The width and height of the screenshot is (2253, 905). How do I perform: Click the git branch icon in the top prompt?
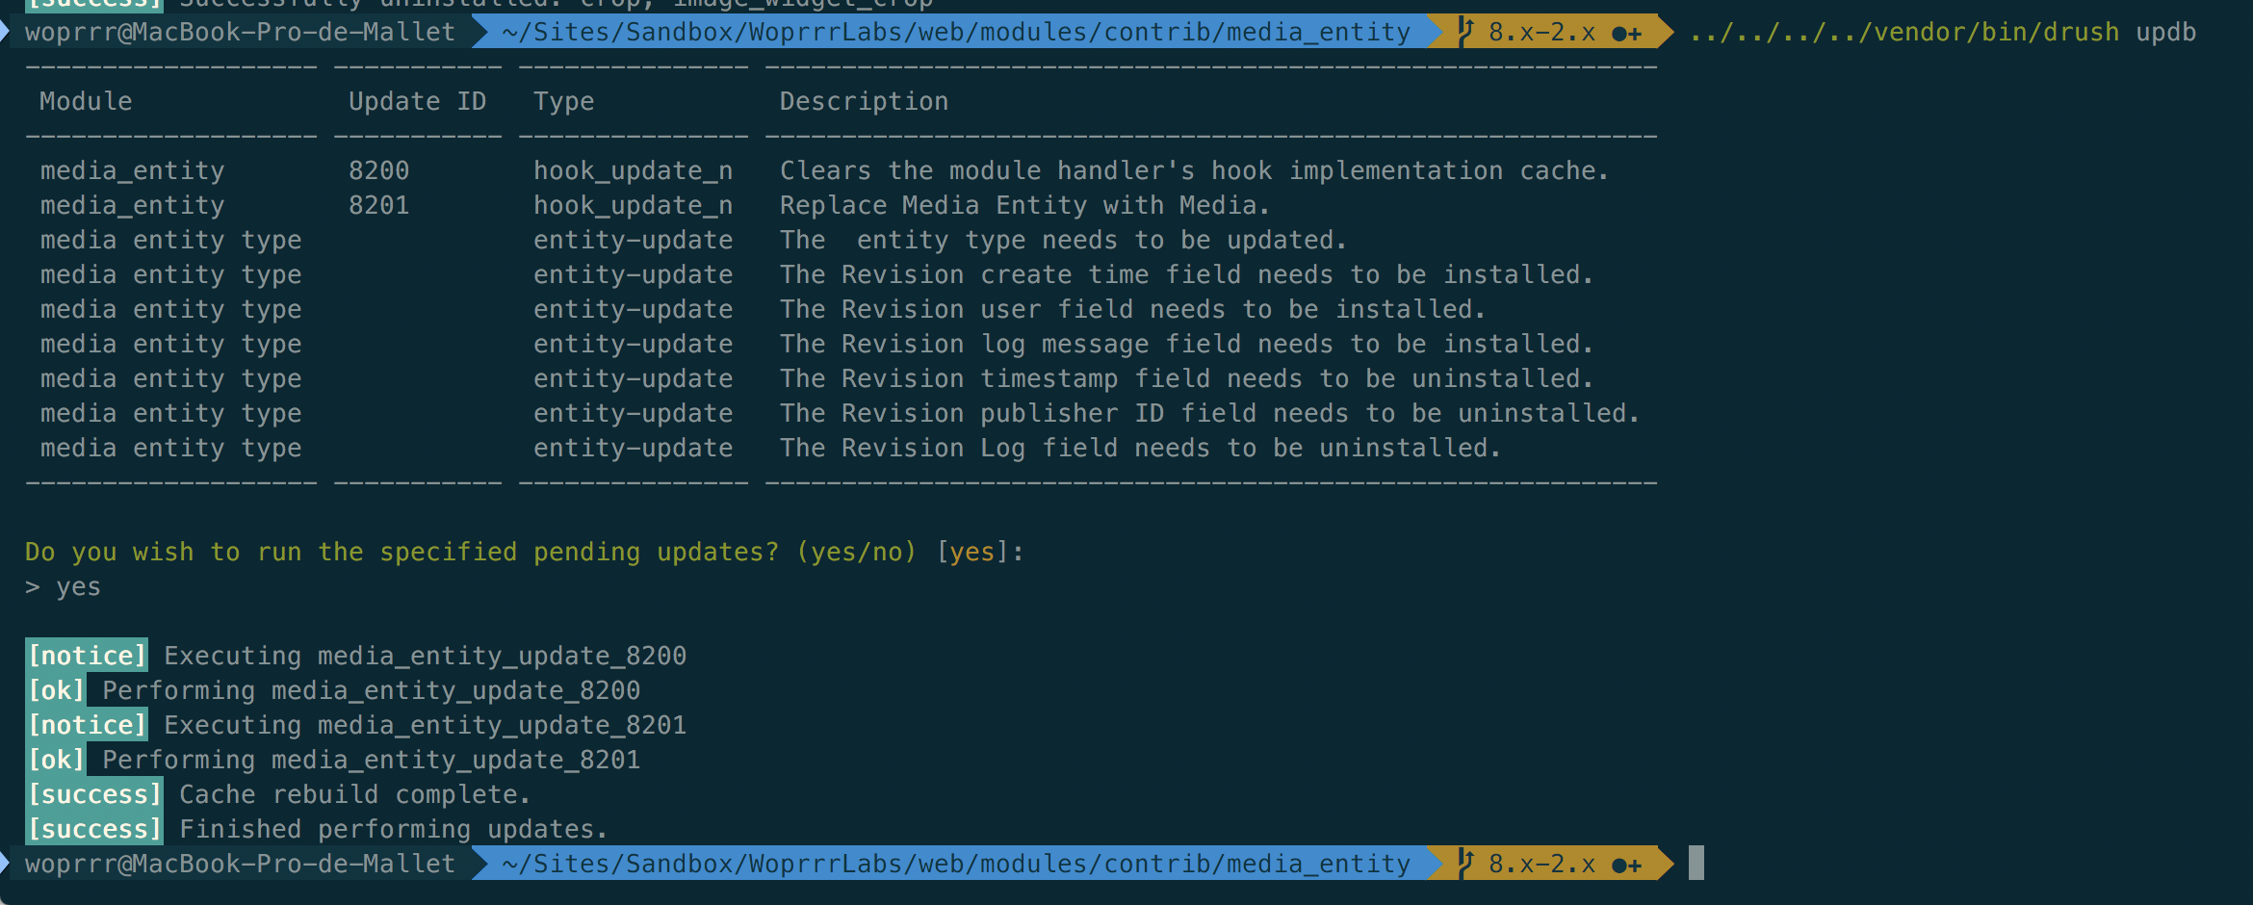pyautogui.click(x=1466, y=32)
